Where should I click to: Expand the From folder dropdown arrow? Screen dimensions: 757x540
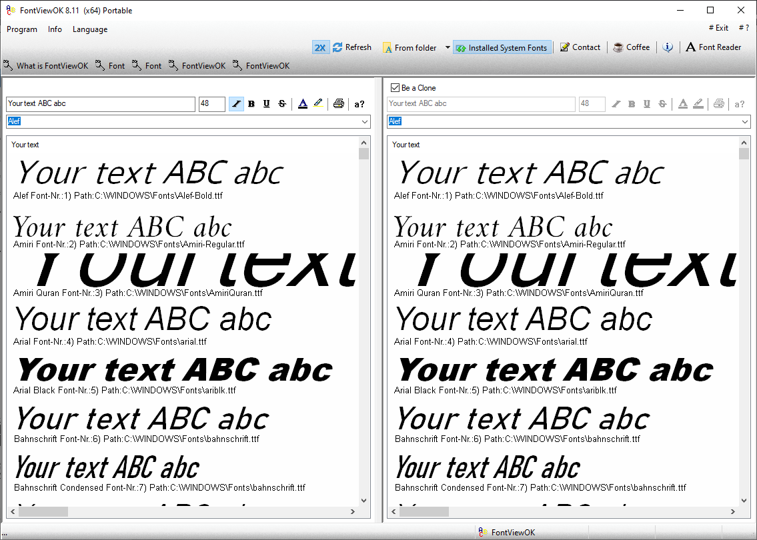tap(448, 47)
